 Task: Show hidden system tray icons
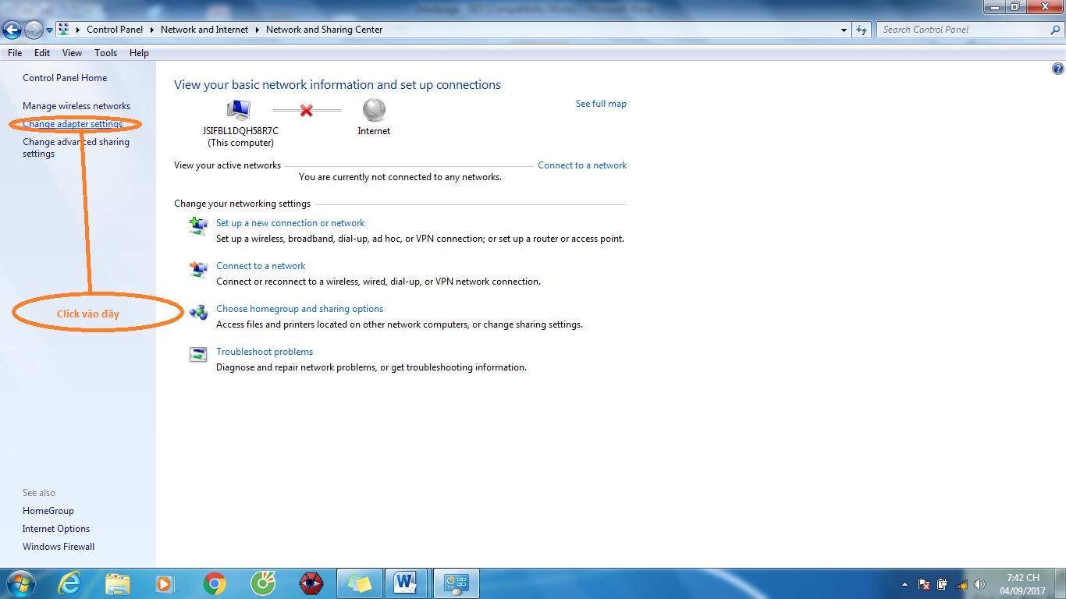(x=904, y=584)
